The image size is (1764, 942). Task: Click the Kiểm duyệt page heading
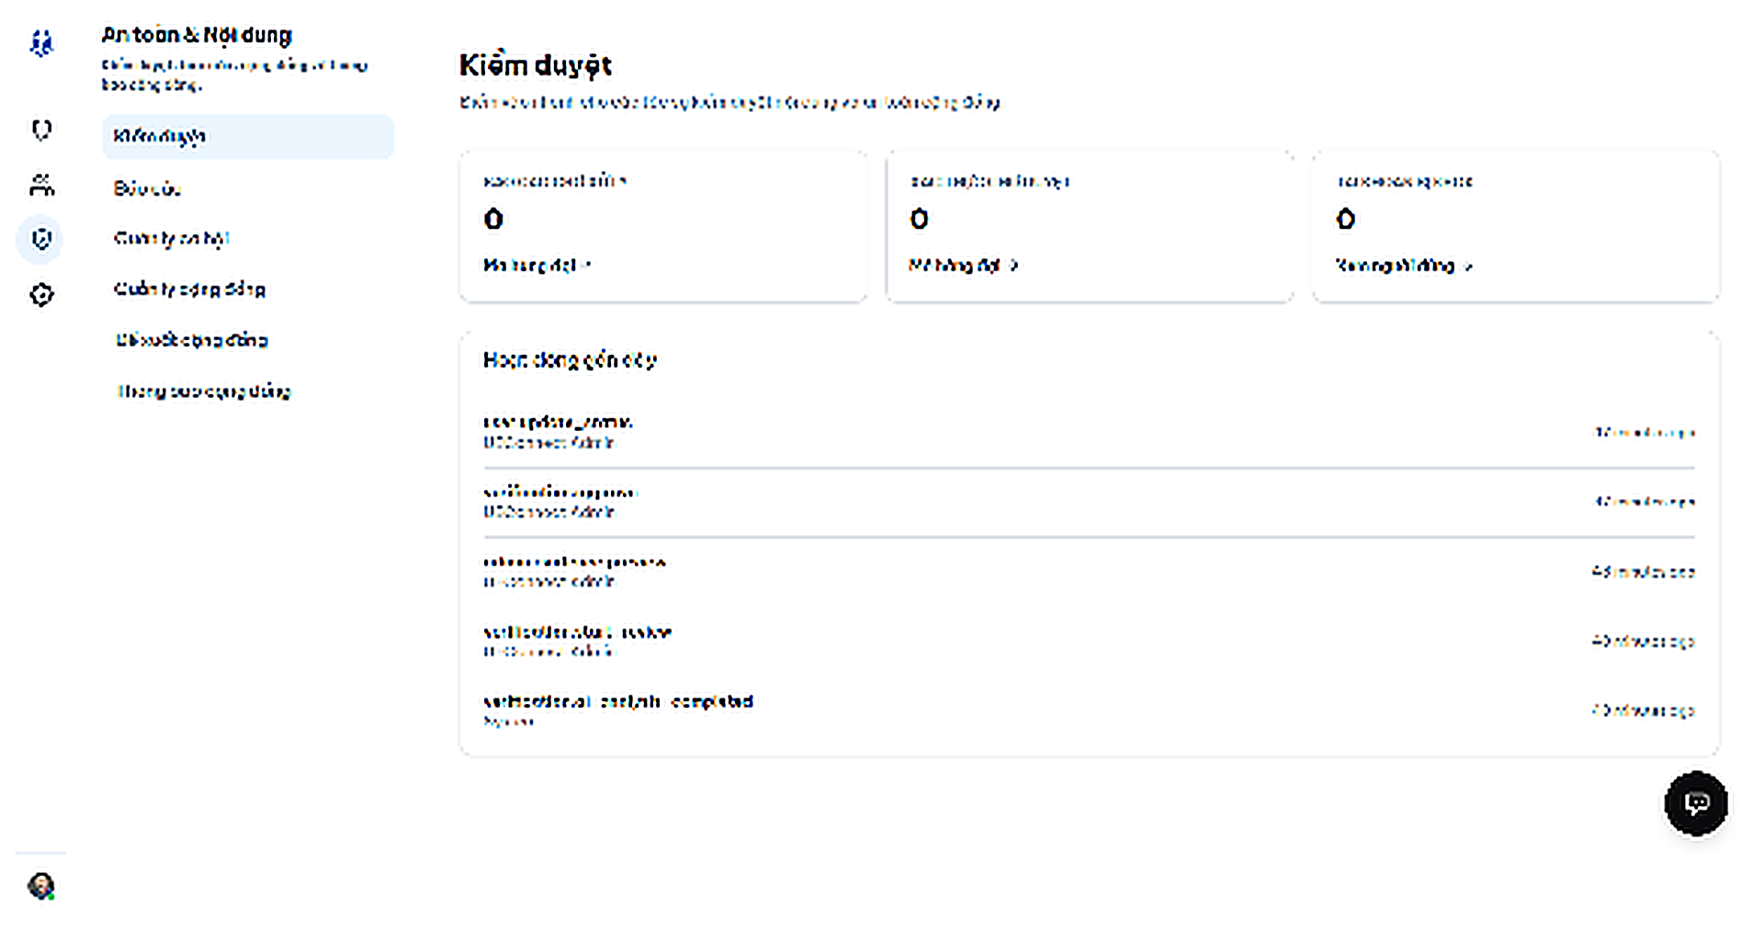[x=536, y=65]
